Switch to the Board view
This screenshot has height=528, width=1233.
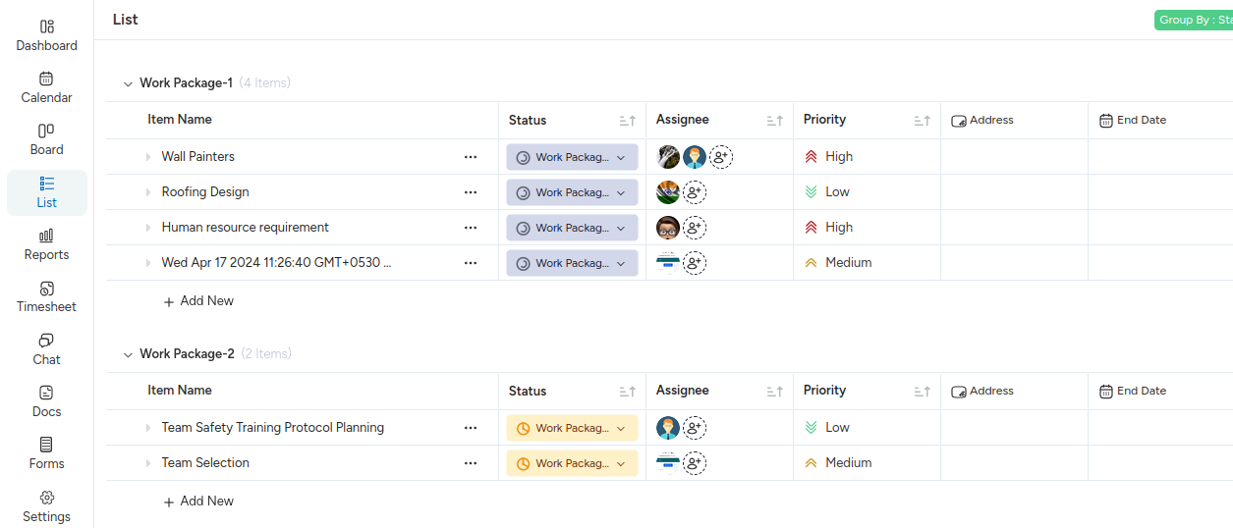coord(46,139)
